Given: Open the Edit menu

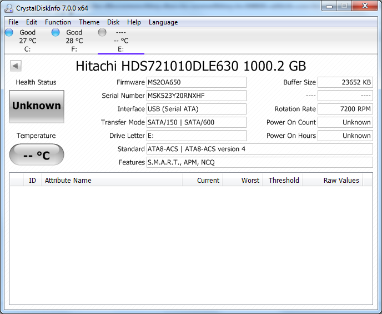Looking at the screenshot, I should [x=32, y=22].
